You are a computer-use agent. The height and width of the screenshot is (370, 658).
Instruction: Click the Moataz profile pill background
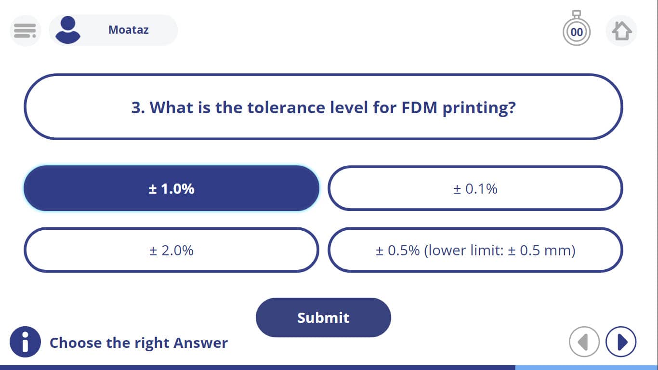(x=114, y=30)
